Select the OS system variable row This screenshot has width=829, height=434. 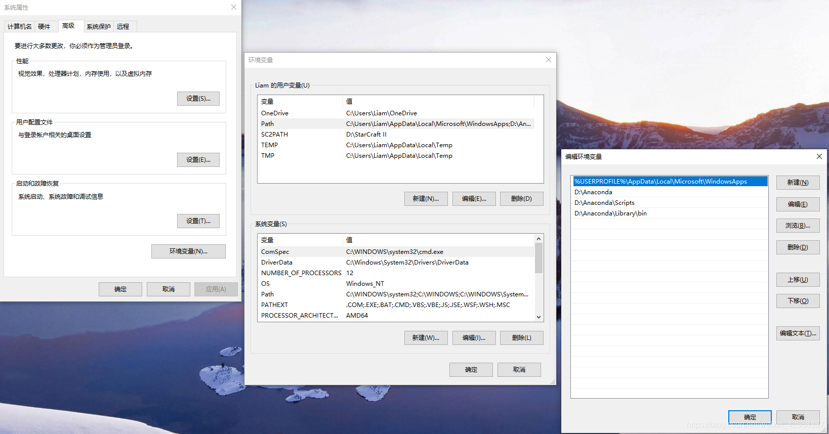(396, 284)
